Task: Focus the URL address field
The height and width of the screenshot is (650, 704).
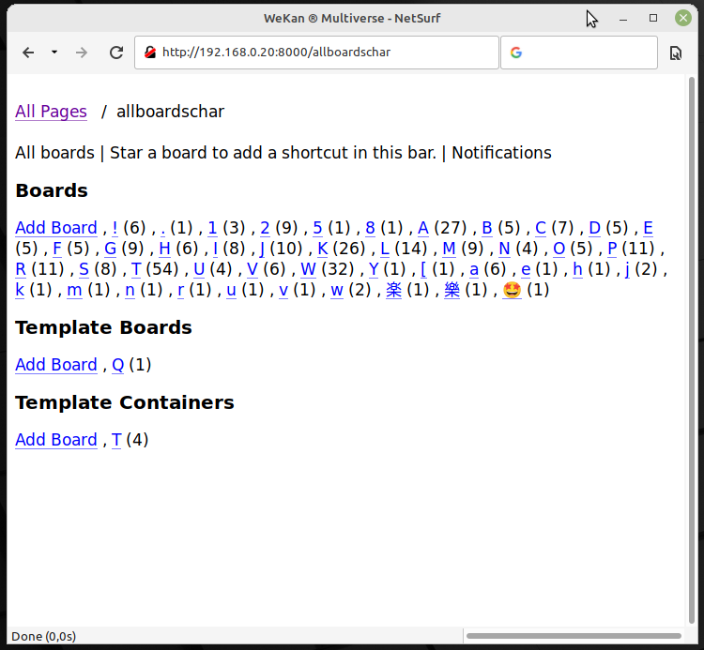Action: [x=316, y=53]
